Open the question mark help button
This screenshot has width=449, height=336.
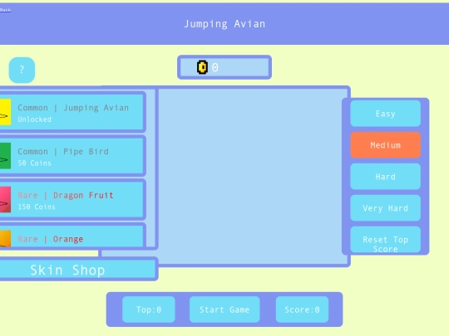click(x=22, y=70)
